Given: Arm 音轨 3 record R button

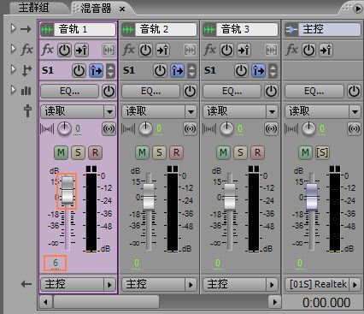Looking at the screenshot, I should [x=257, y=152].
